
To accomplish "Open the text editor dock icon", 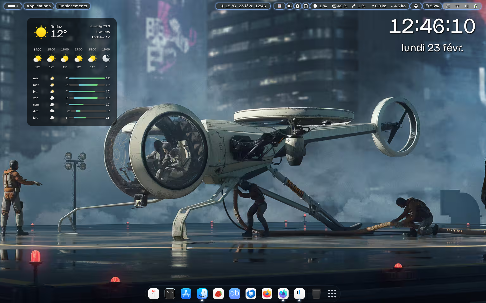I will click(299, 294).
